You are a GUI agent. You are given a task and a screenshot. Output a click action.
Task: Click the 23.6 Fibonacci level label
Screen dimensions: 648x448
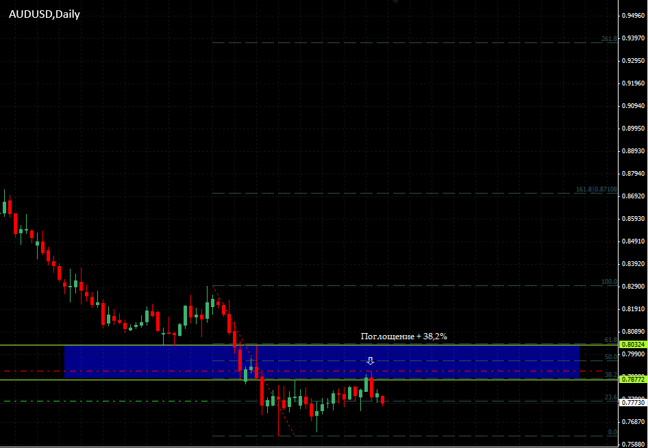pyautogui.click(x=611, y=397)
